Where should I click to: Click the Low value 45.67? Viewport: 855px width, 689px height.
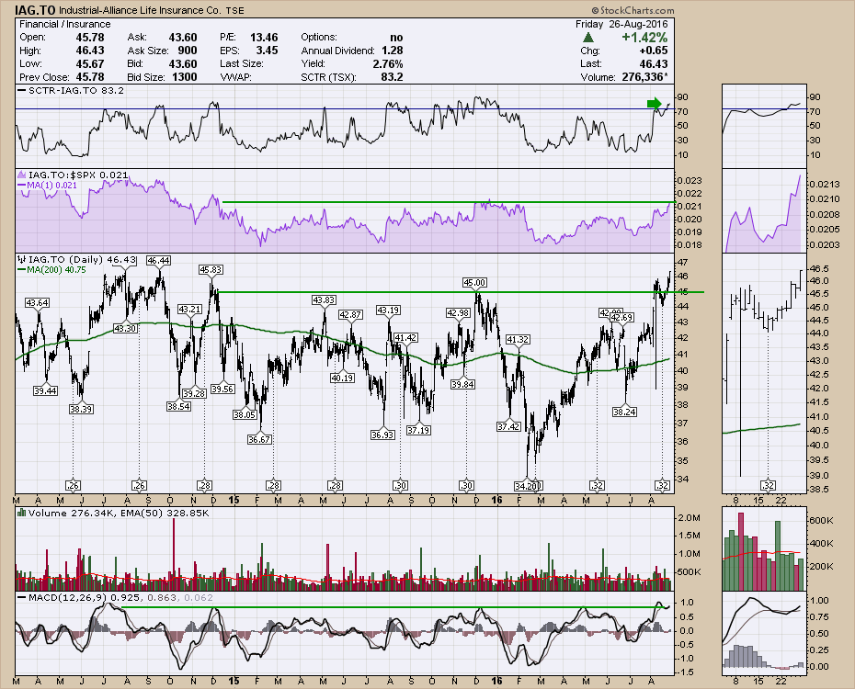90,63
